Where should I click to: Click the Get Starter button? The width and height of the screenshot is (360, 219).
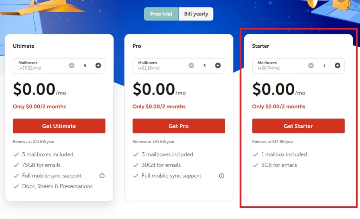point(298,126)
